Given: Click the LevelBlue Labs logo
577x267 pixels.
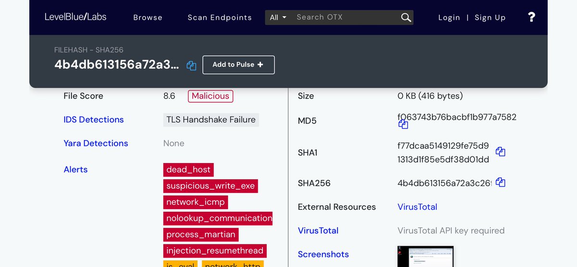Looking at the screenshot, I should (x=75, y=17).
